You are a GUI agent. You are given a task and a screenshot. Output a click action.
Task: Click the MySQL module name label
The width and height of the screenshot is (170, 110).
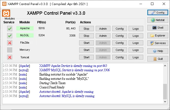tap(25, 35)
